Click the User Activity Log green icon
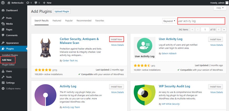The width and height of the screenshot is (229, 111). coord(145,48)
